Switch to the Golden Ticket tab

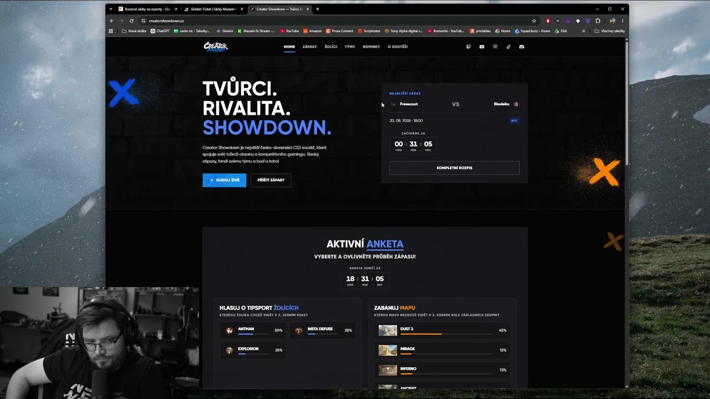coord(214,9)
